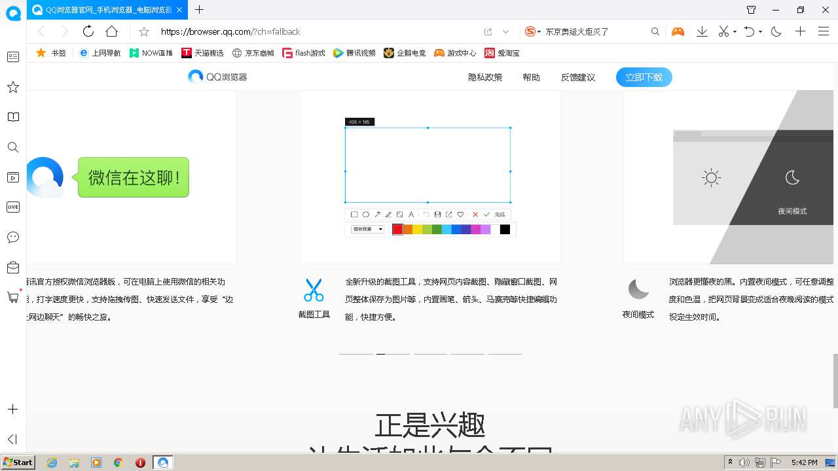Add toolbar extension with plus icon

point(800,31)
